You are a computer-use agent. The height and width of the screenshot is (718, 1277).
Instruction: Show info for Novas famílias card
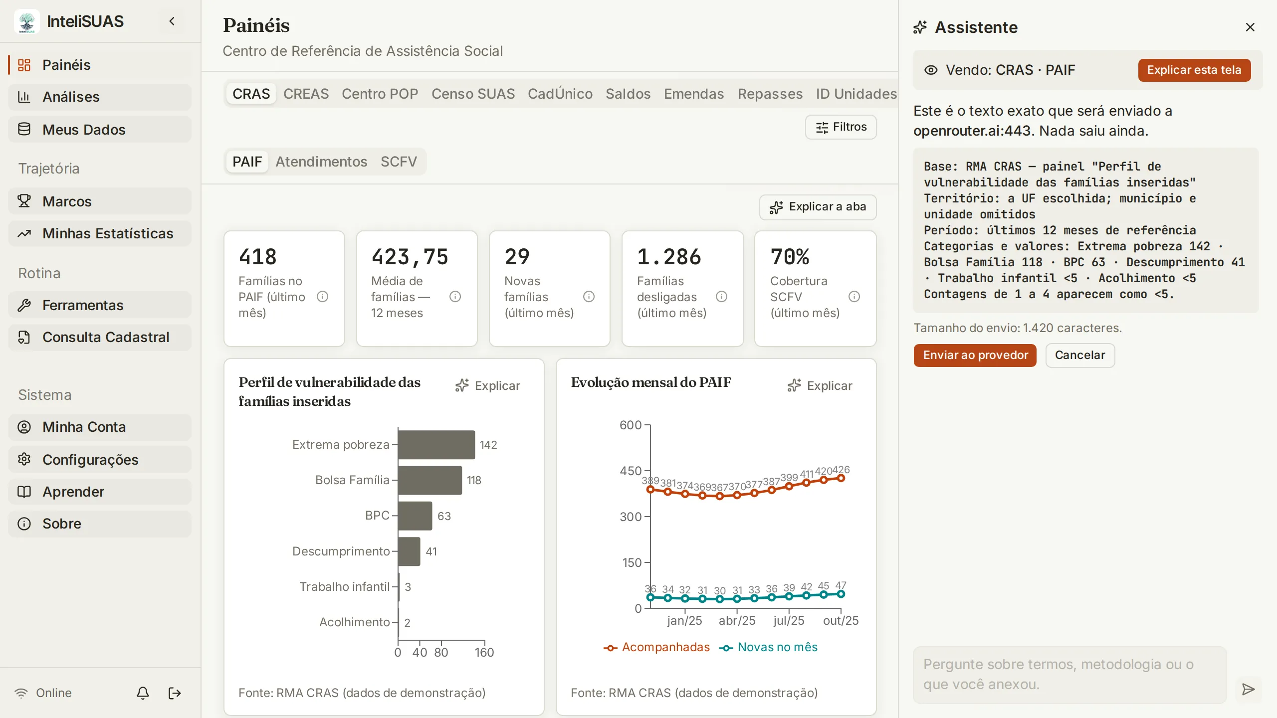tap(589, 297)
